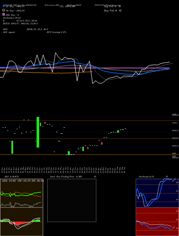This screenshot has height=236, width=179.
Task: Click the 1105.5 price axis label
Action: click(175, 123)
